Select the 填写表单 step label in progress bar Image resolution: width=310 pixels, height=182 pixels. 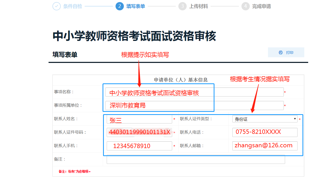pyautogui.click(x=136, y=6)
